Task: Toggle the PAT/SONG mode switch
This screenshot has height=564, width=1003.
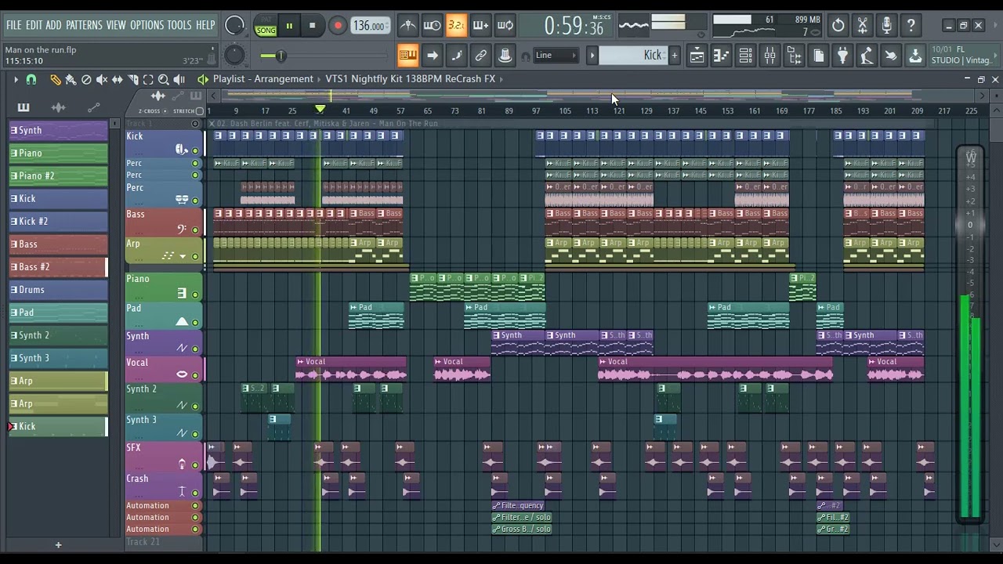Action: 266,26
